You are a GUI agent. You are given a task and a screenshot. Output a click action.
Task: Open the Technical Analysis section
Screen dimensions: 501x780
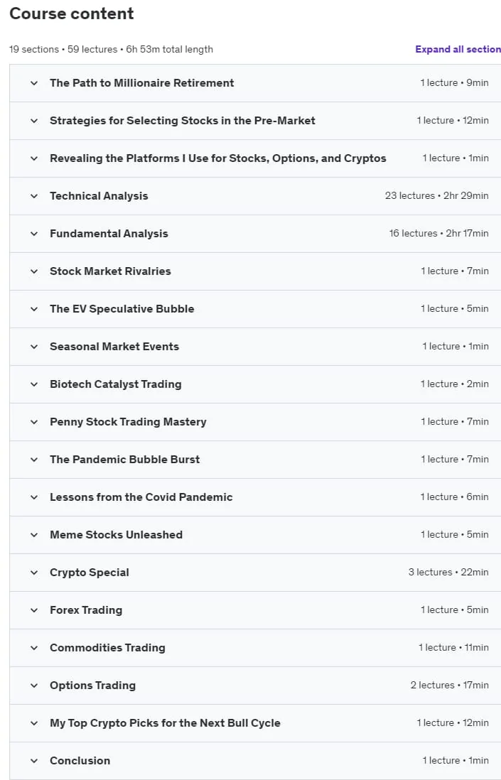255,196
